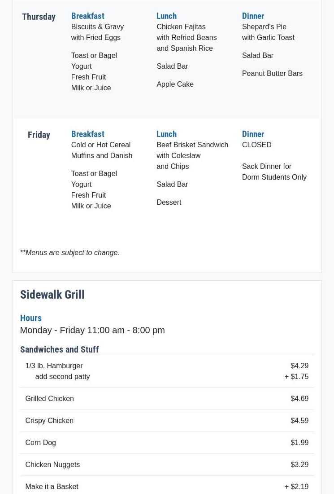Click the Friday Breakfast heading
The width and height of the screenshot is (334, 494).
88,134
